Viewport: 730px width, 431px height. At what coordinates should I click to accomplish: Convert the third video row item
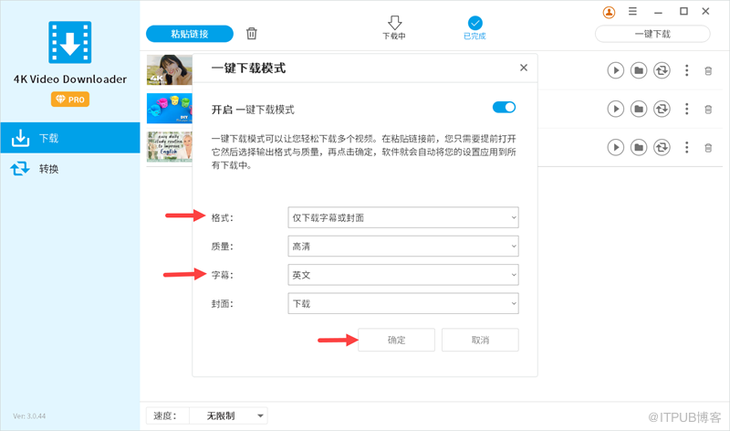(x=662, y=148)
